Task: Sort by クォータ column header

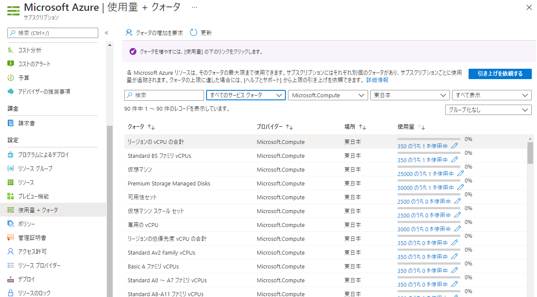Action: pos(141,127)
